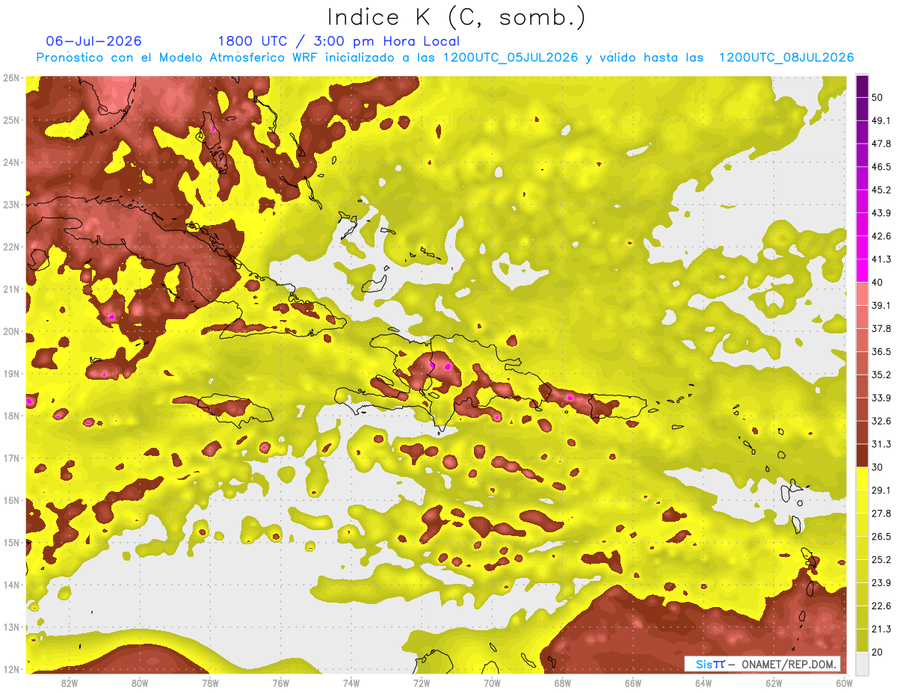This screenshot has width=897, height=693.
Task: Click colorbar value "42.6"
Action: [881, 236]
